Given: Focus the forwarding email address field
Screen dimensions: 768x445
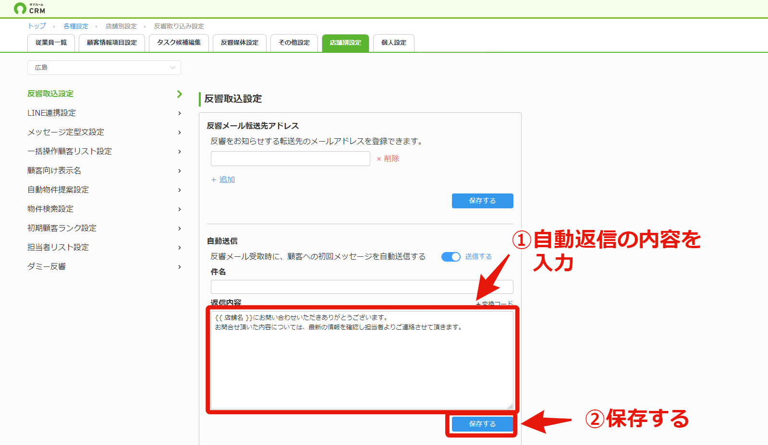Looking at the screenshot, I should 291,159.
